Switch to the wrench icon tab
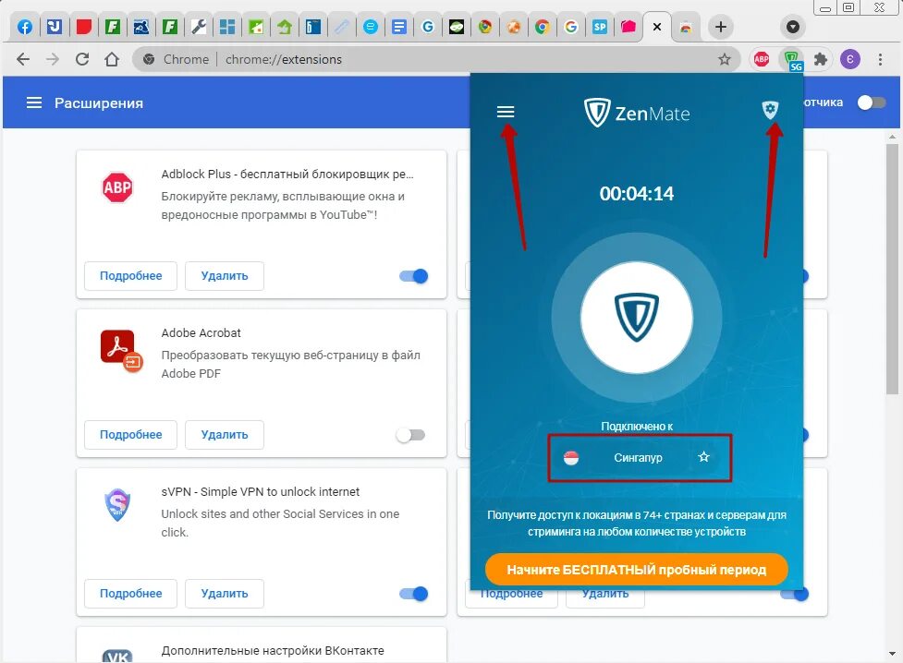Viewport: 903px width, 663px height. click(199, 27)
